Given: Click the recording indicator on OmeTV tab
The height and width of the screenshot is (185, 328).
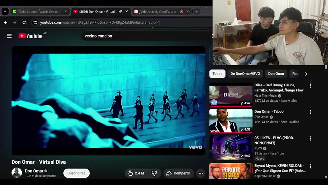Looking at the screenshot, I should point(181,12).
